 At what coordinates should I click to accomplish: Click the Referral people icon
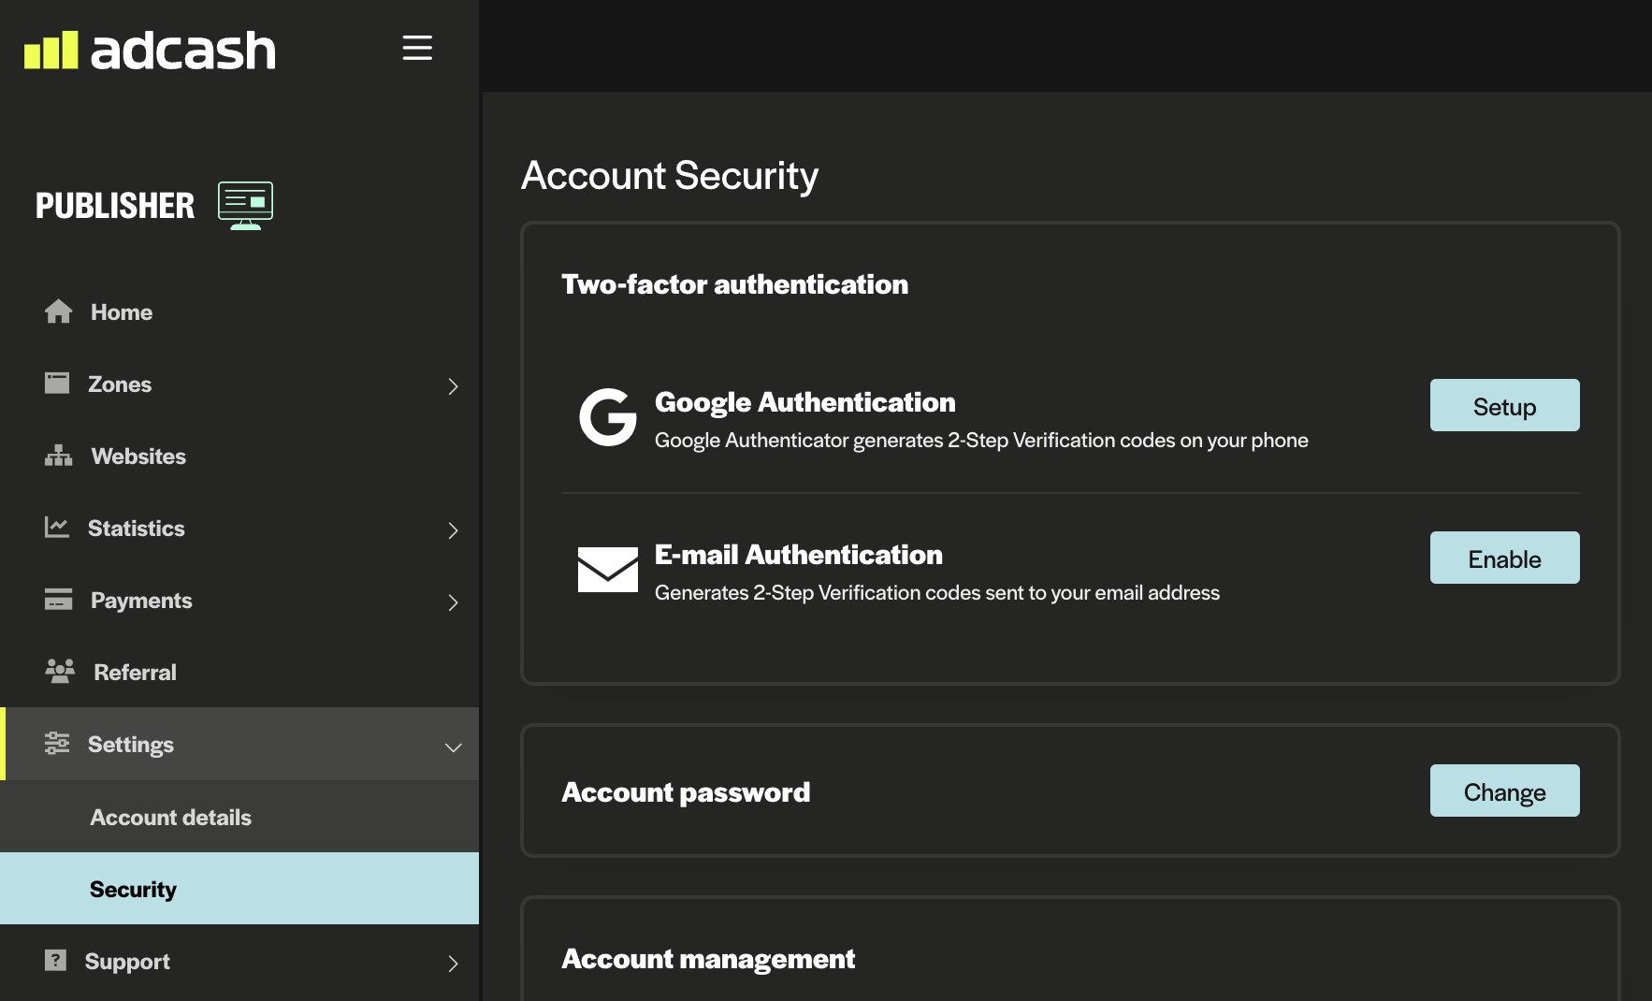coord(60,672)
